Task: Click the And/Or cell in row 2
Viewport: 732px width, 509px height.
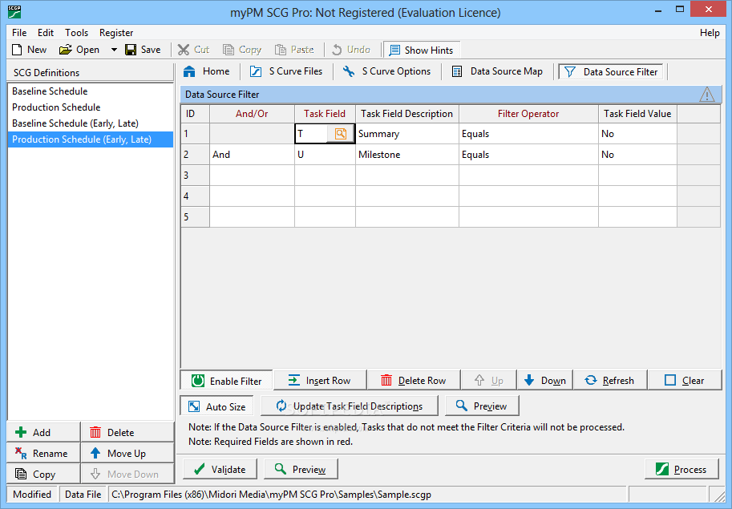Action: point(252,155)
